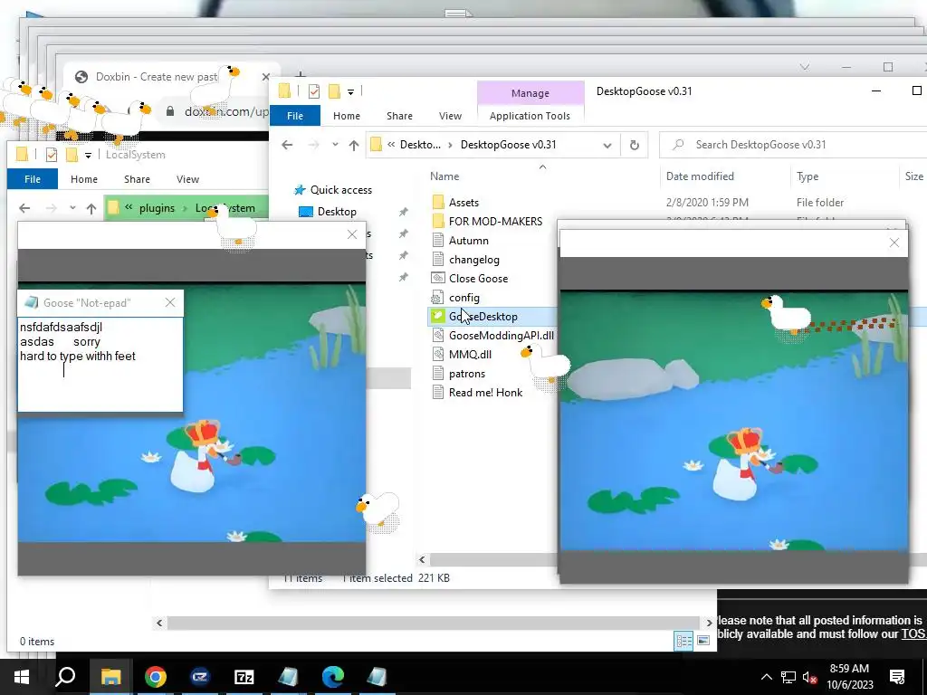The width and height of the screenshot is (927, 695).
Task: Open File menu in DesktopGoose window
Action: [x=295, y=116]
